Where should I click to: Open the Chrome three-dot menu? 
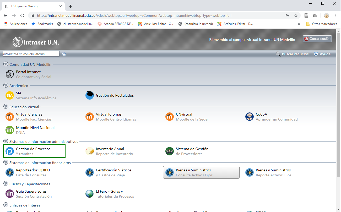pos(335,15)
